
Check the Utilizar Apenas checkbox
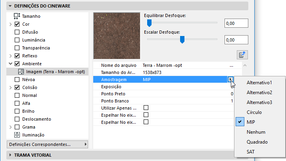coord(146,108)
